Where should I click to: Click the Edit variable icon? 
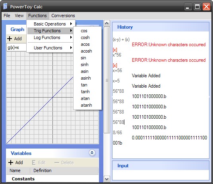point(34,162)
